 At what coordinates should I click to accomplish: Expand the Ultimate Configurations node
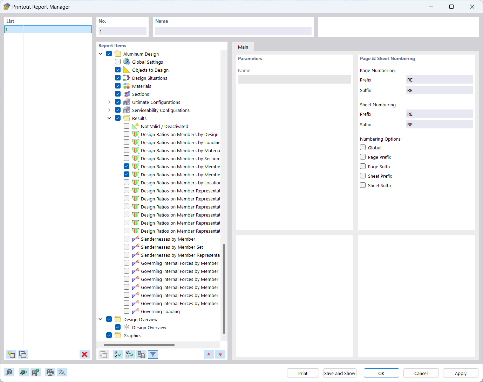[109, 102]
